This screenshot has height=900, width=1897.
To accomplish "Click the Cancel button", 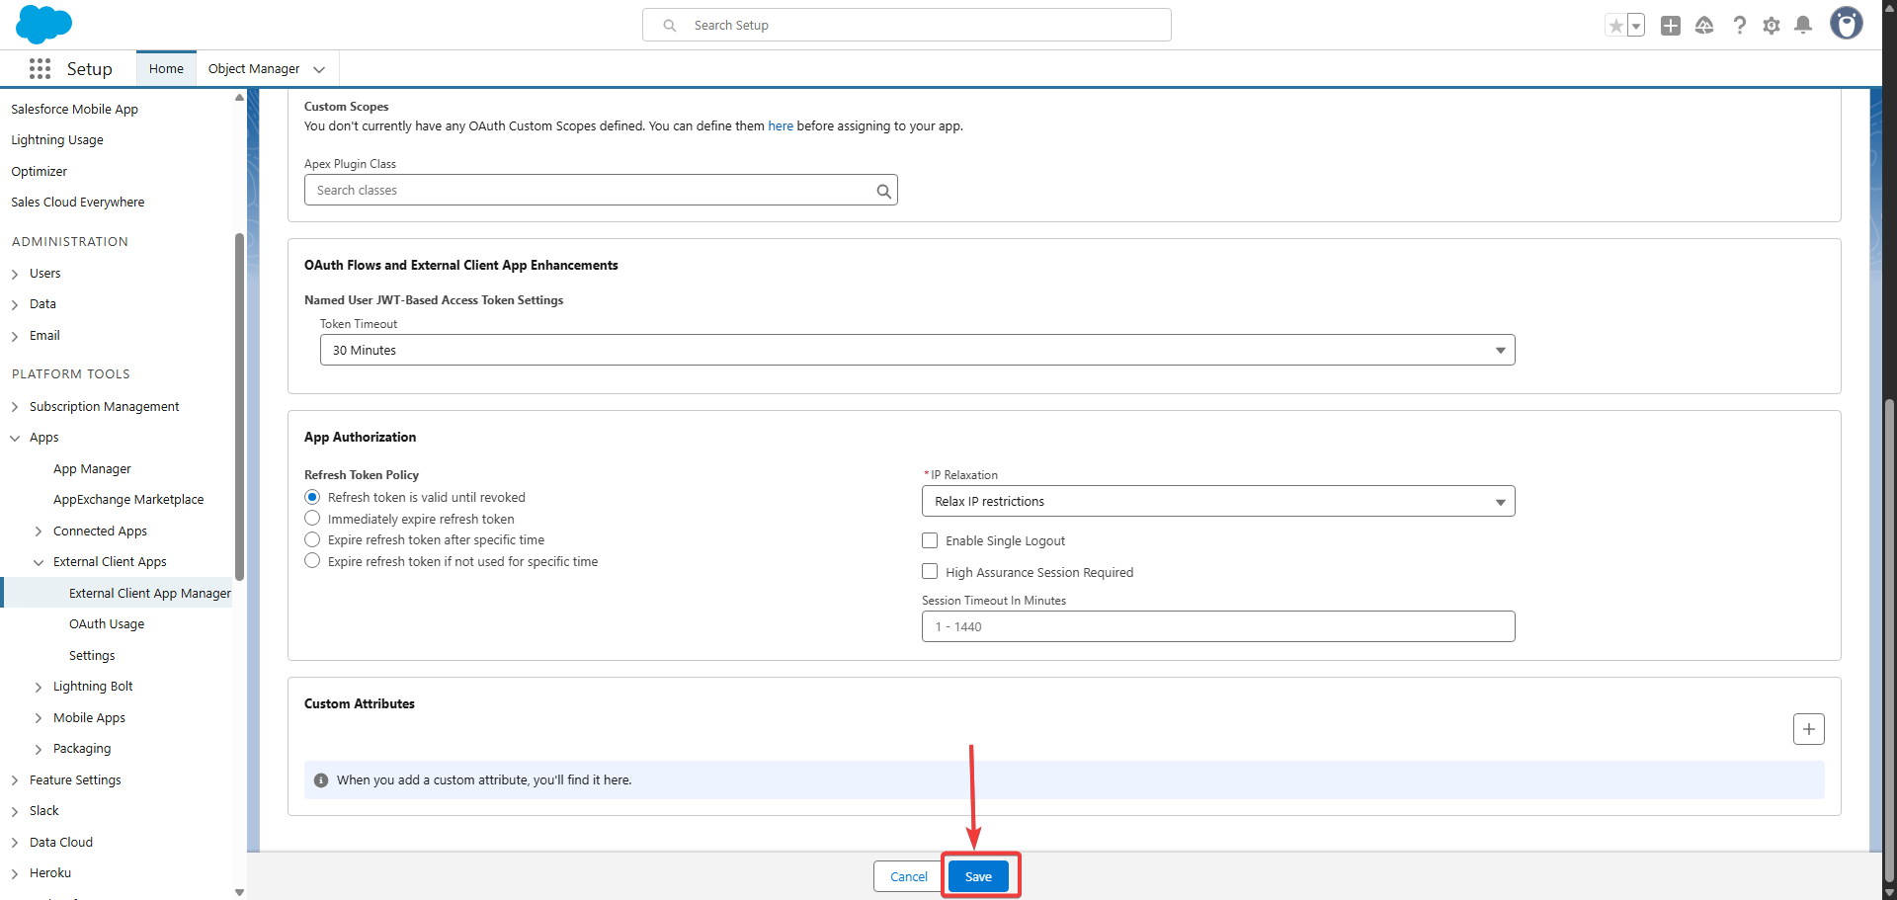I will tap(908, 876).
